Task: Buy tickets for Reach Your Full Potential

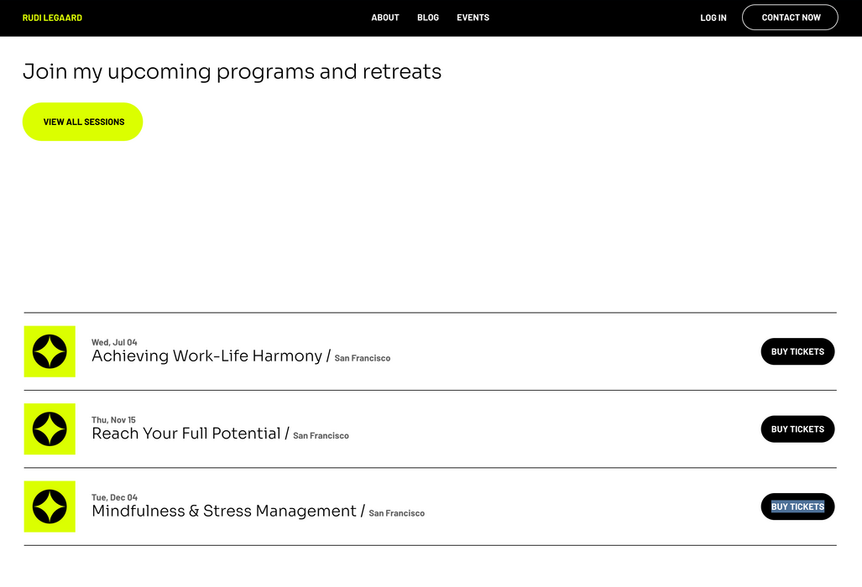Action: tap(797, 429)
